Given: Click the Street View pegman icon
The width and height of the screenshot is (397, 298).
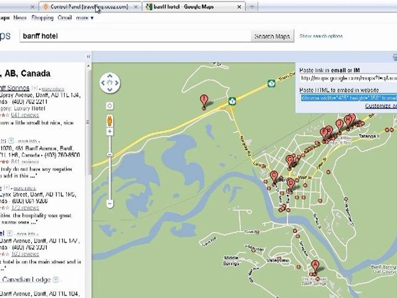Looking at the screenshot, I should (110, 120).
